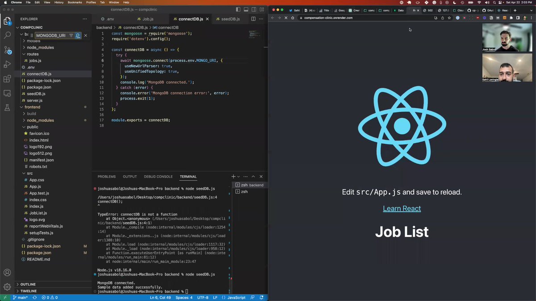Viewport: 536px width, 301px height.
Task: Open the Extensions view
Action: [x=7, y=79]
